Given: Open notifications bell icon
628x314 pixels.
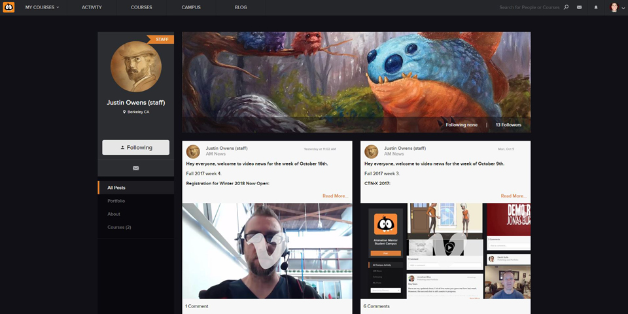Looking at the screenshot, I should pyautogui.click(x=596, y=7).
